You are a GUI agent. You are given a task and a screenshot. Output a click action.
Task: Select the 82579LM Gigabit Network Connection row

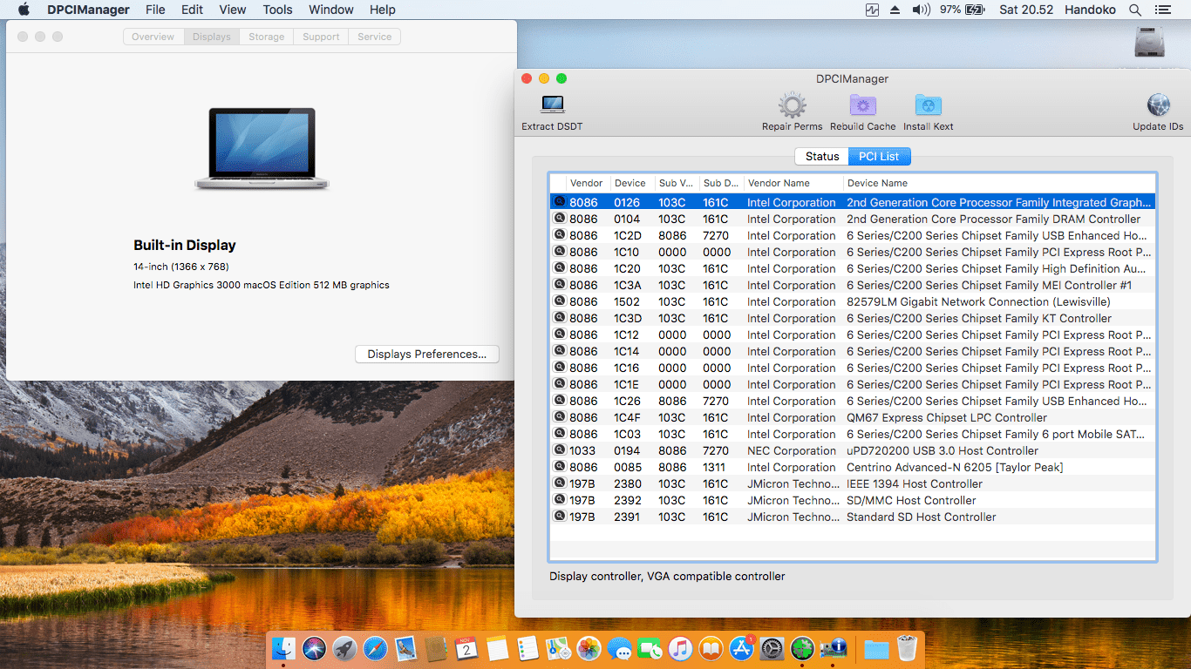[x=853, y=301]
